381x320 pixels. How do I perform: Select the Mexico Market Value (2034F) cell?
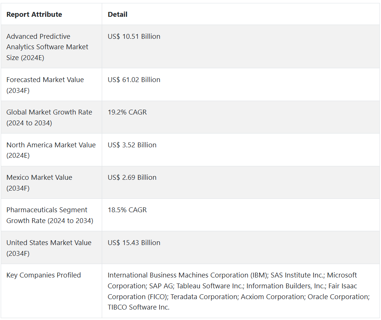tap(39, 182)
